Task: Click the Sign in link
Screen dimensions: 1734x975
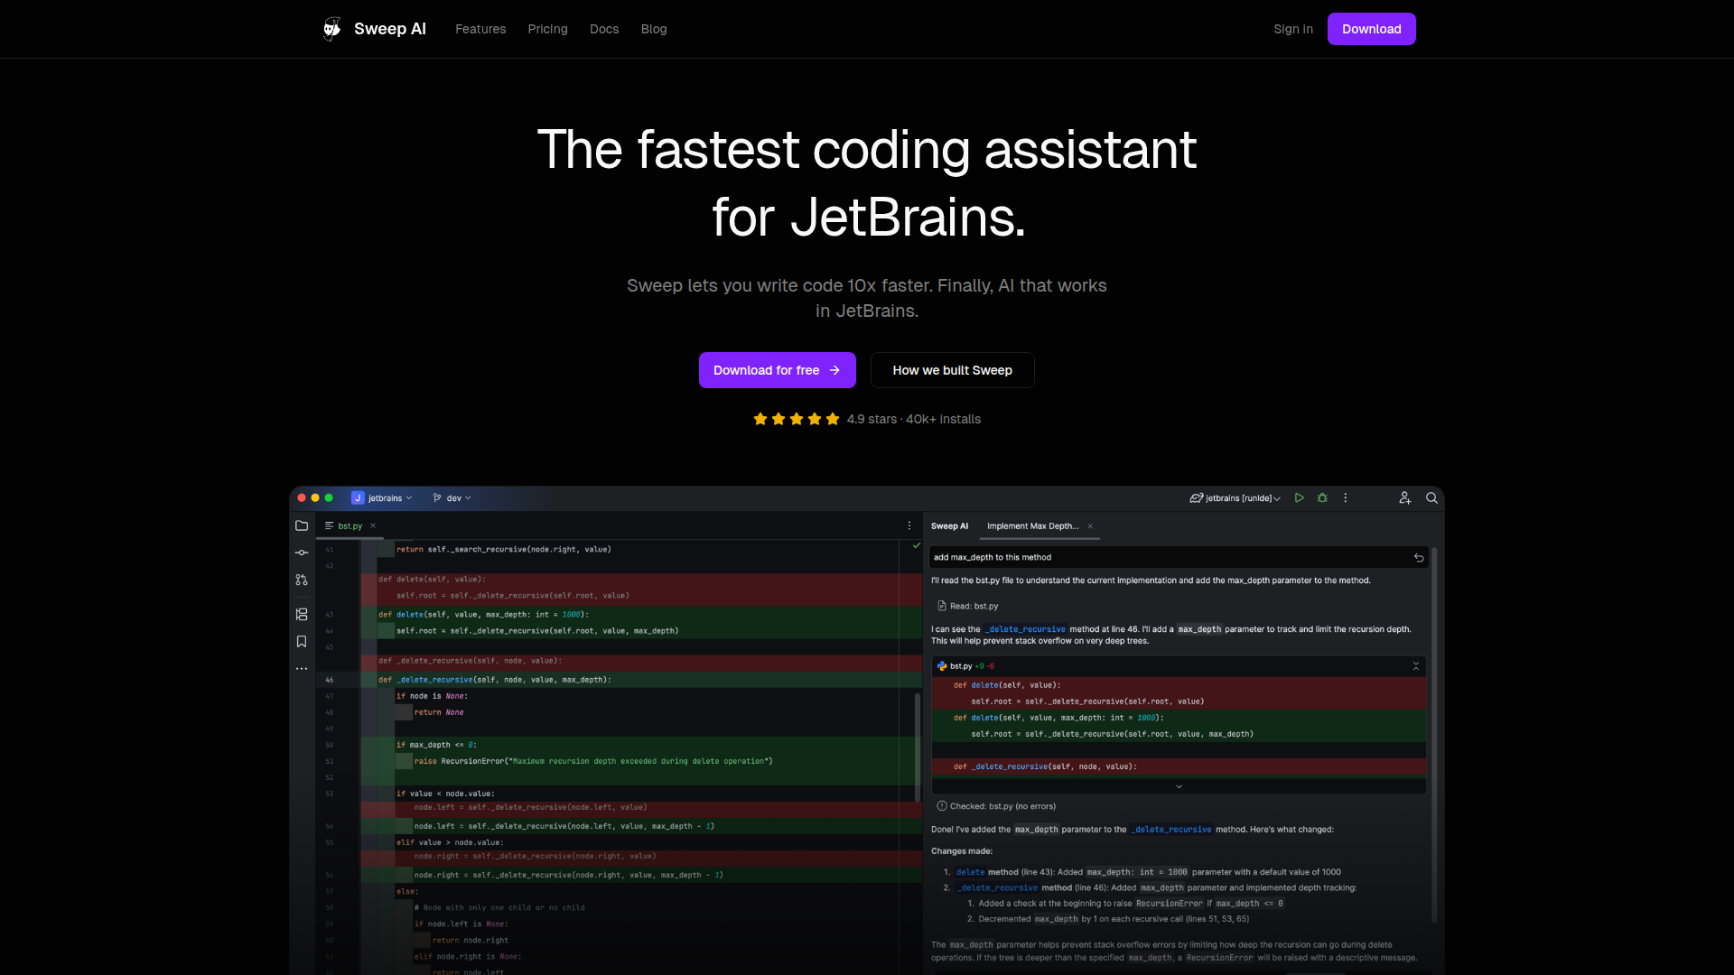Action: pyautogui.click(x=1292, y=29)
